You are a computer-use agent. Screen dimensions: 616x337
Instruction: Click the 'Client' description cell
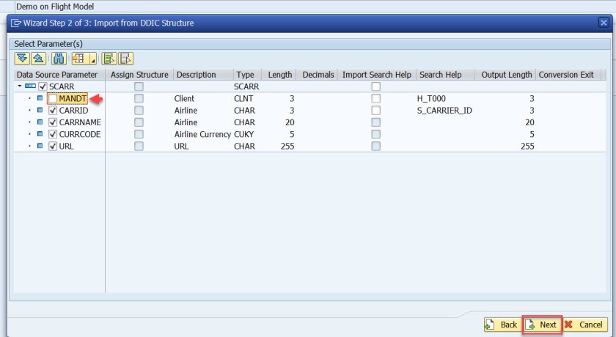(184, 98)
